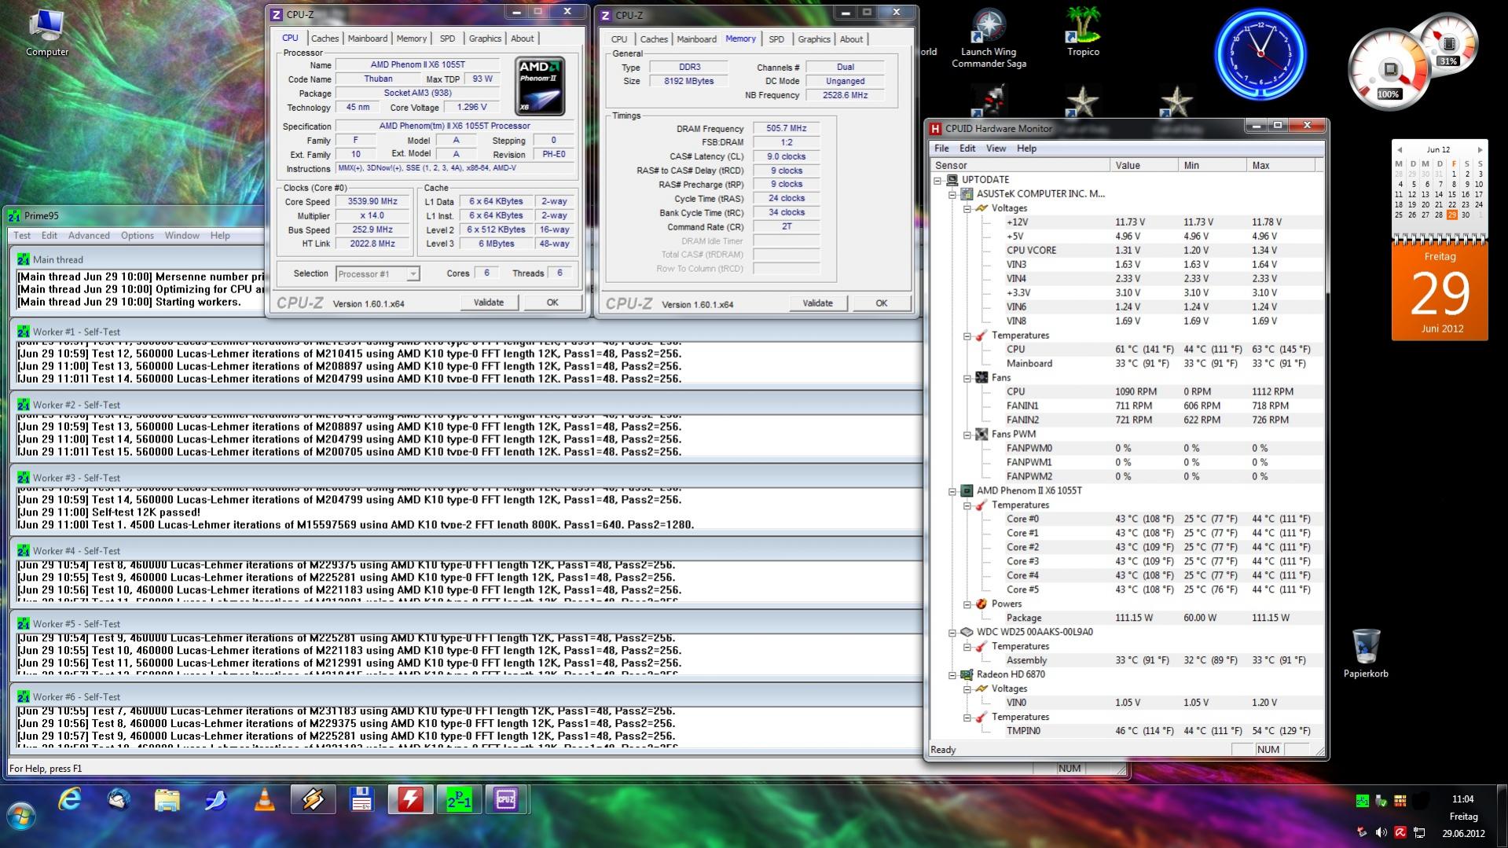Viewport: 1508px width, 848px height.
Task: Collapse the Fans group in HWMonitor
Action: [967, 378]
